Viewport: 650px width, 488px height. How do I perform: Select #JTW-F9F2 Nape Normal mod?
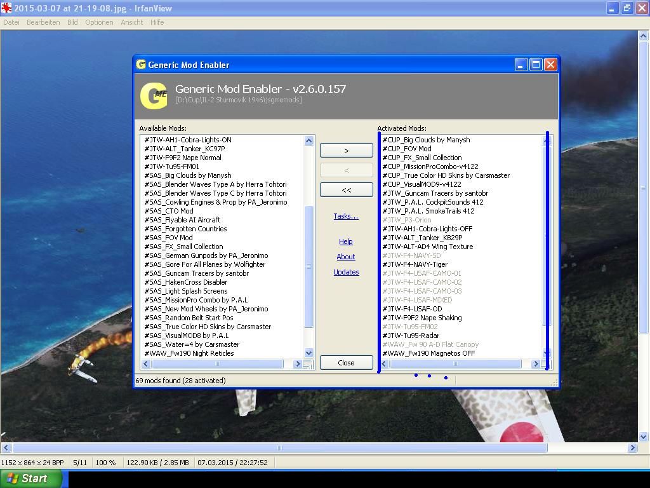pyautogui.click(x=183, y=158)
